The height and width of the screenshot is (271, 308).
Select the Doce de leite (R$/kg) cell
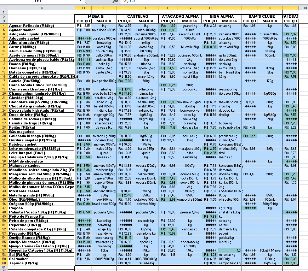41,115
